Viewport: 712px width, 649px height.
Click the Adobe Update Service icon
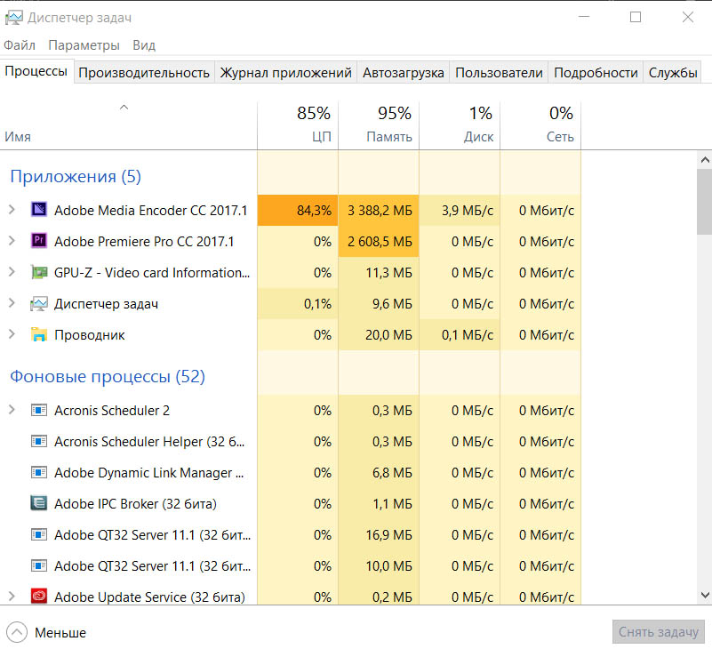coord(39,597)
